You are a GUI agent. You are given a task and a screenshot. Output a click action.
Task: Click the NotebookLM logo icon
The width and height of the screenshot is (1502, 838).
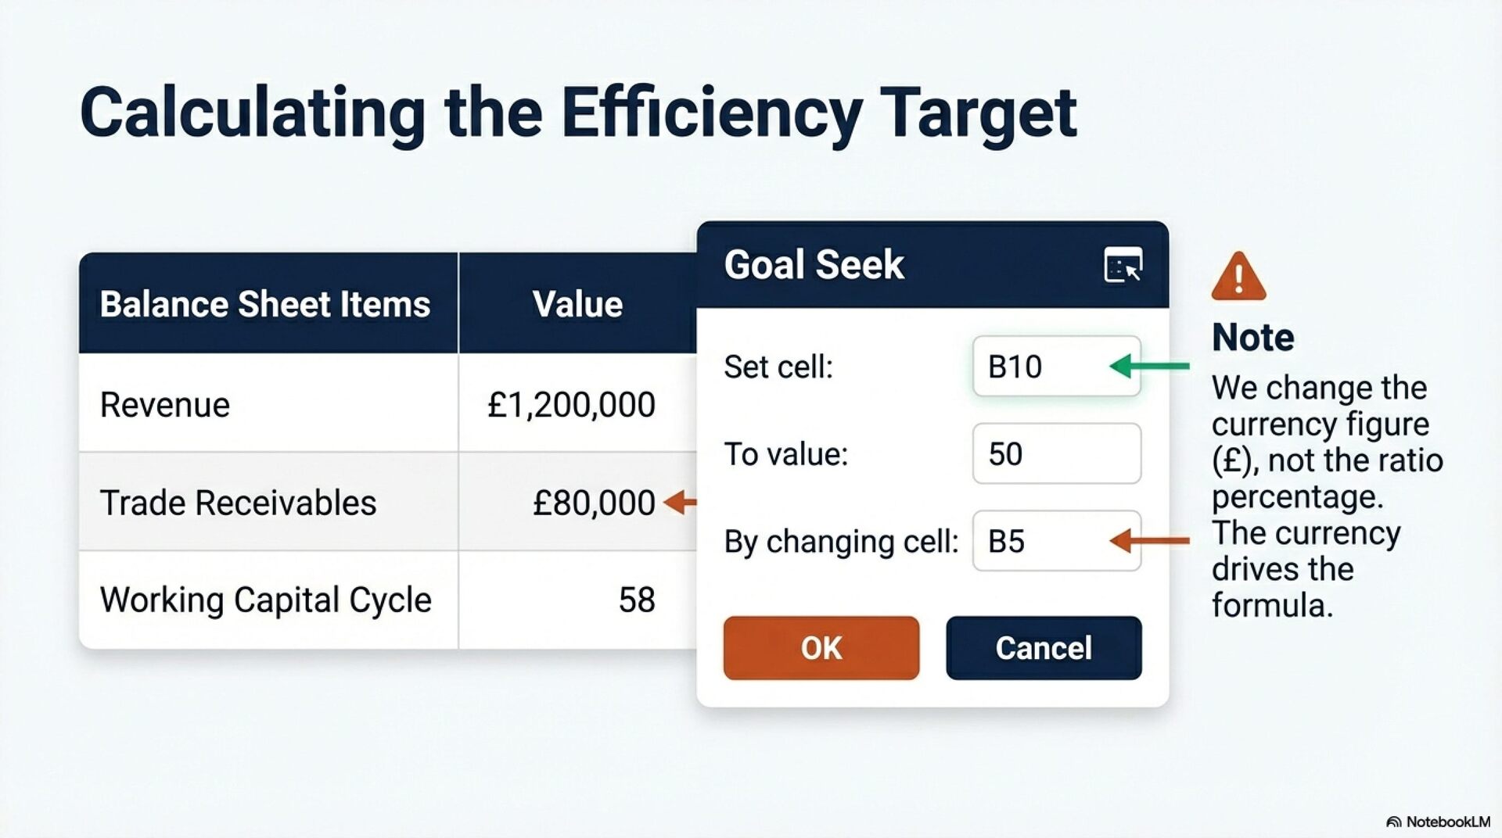pyautogui.click(x=1393, y=822)
